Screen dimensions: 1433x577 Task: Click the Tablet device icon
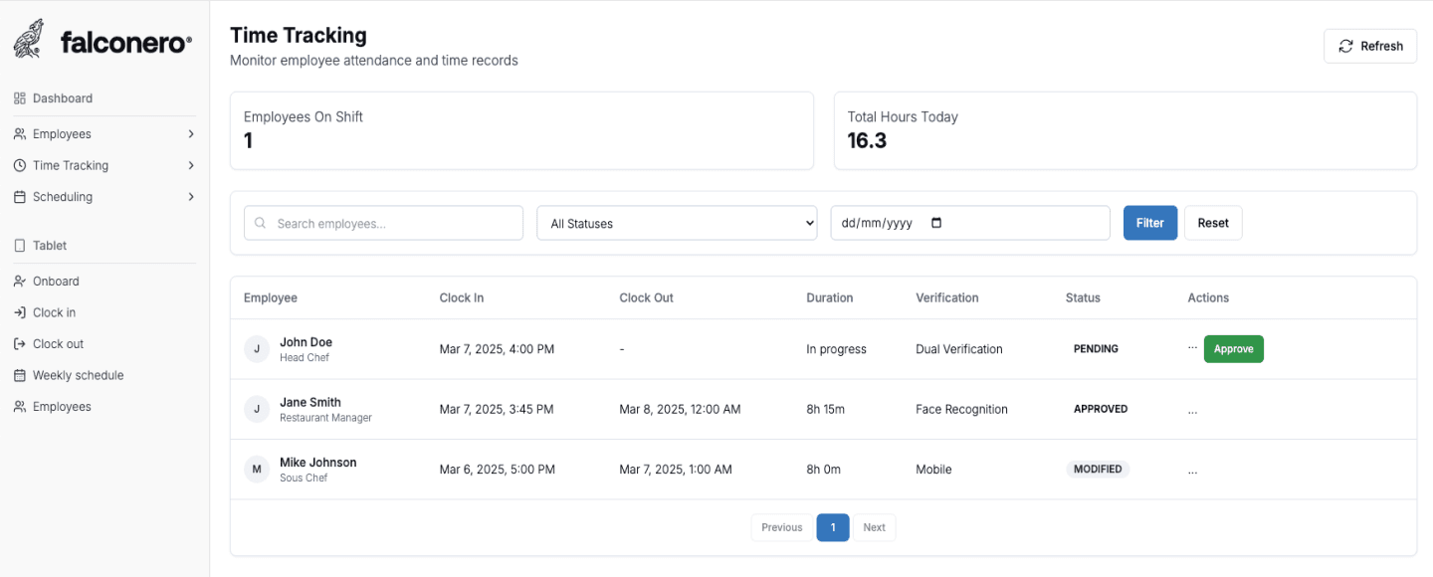20,246
